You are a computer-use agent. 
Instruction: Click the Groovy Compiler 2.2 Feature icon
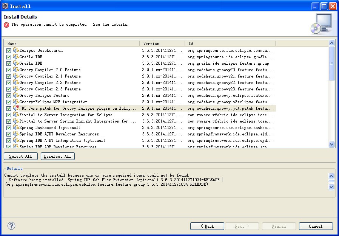click(x=16, y=82)
